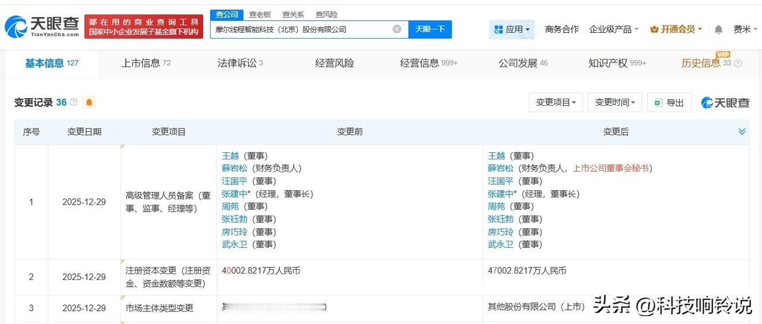This screenshot has width=762, height=324.
Task: Click the 天眼一下 search button
Action: (x=430, y=29)
